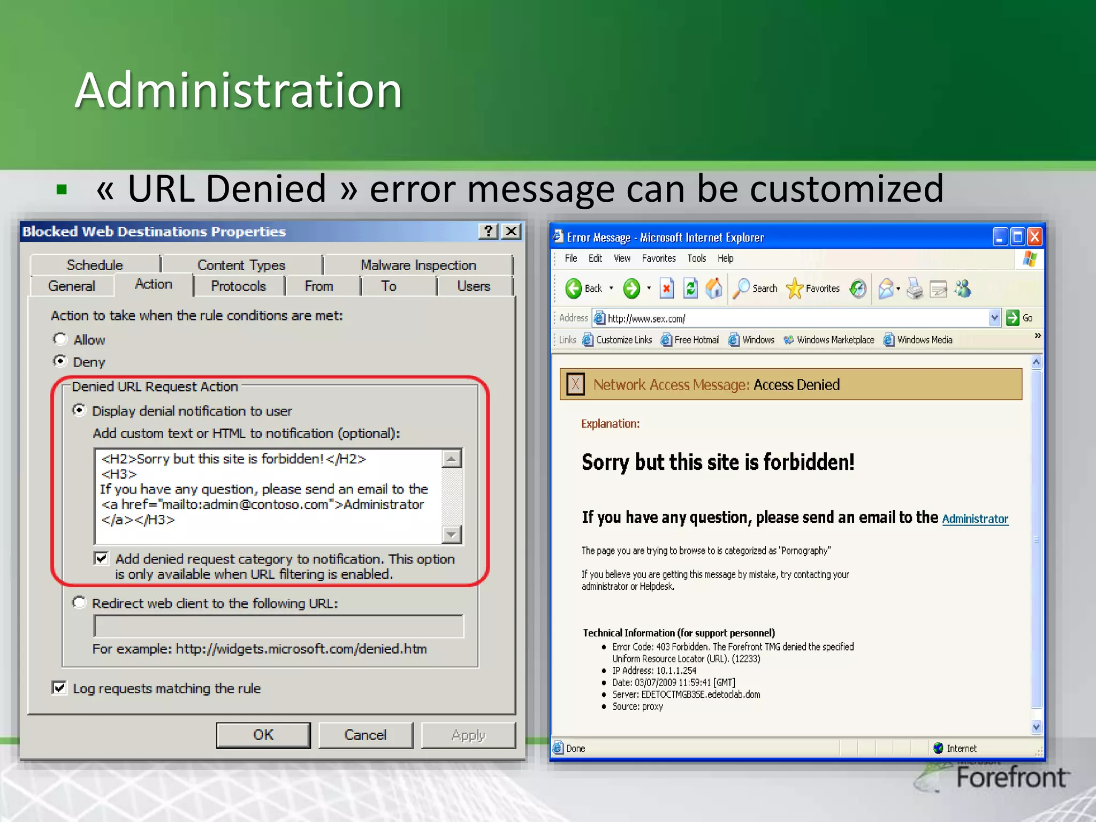Image resolution: width=1096 pixels, height=822 pixels.
Task: Click the Customize Links shortcut
Action: [617, 340]
